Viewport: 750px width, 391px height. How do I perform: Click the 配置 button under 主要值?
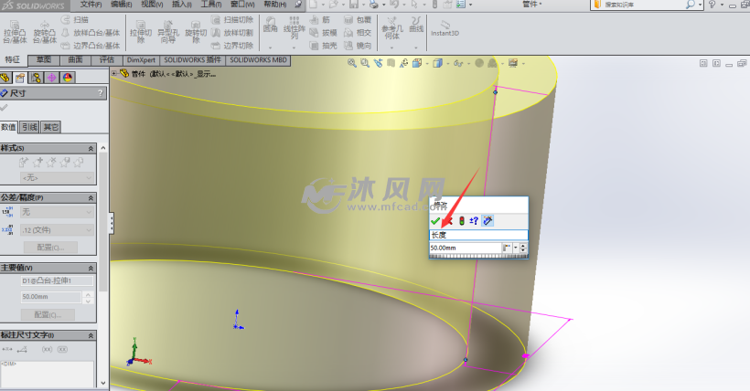coord(48,314)
